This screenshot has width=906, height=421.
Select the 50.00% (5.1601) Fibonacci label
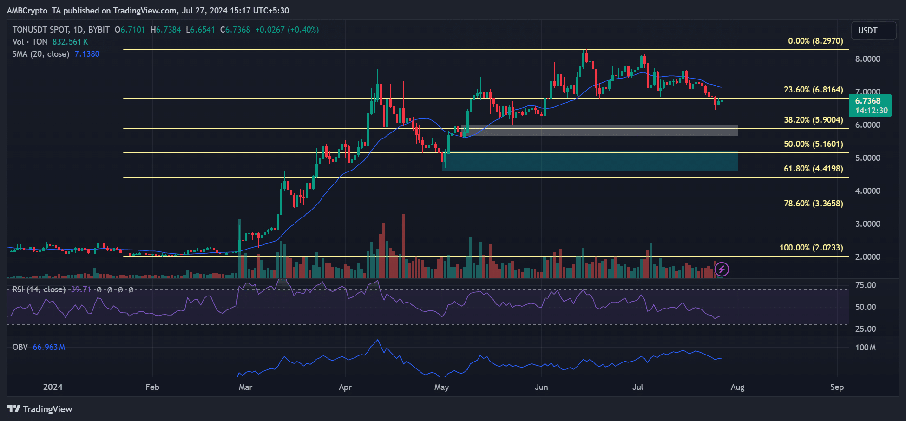(814, 144)
